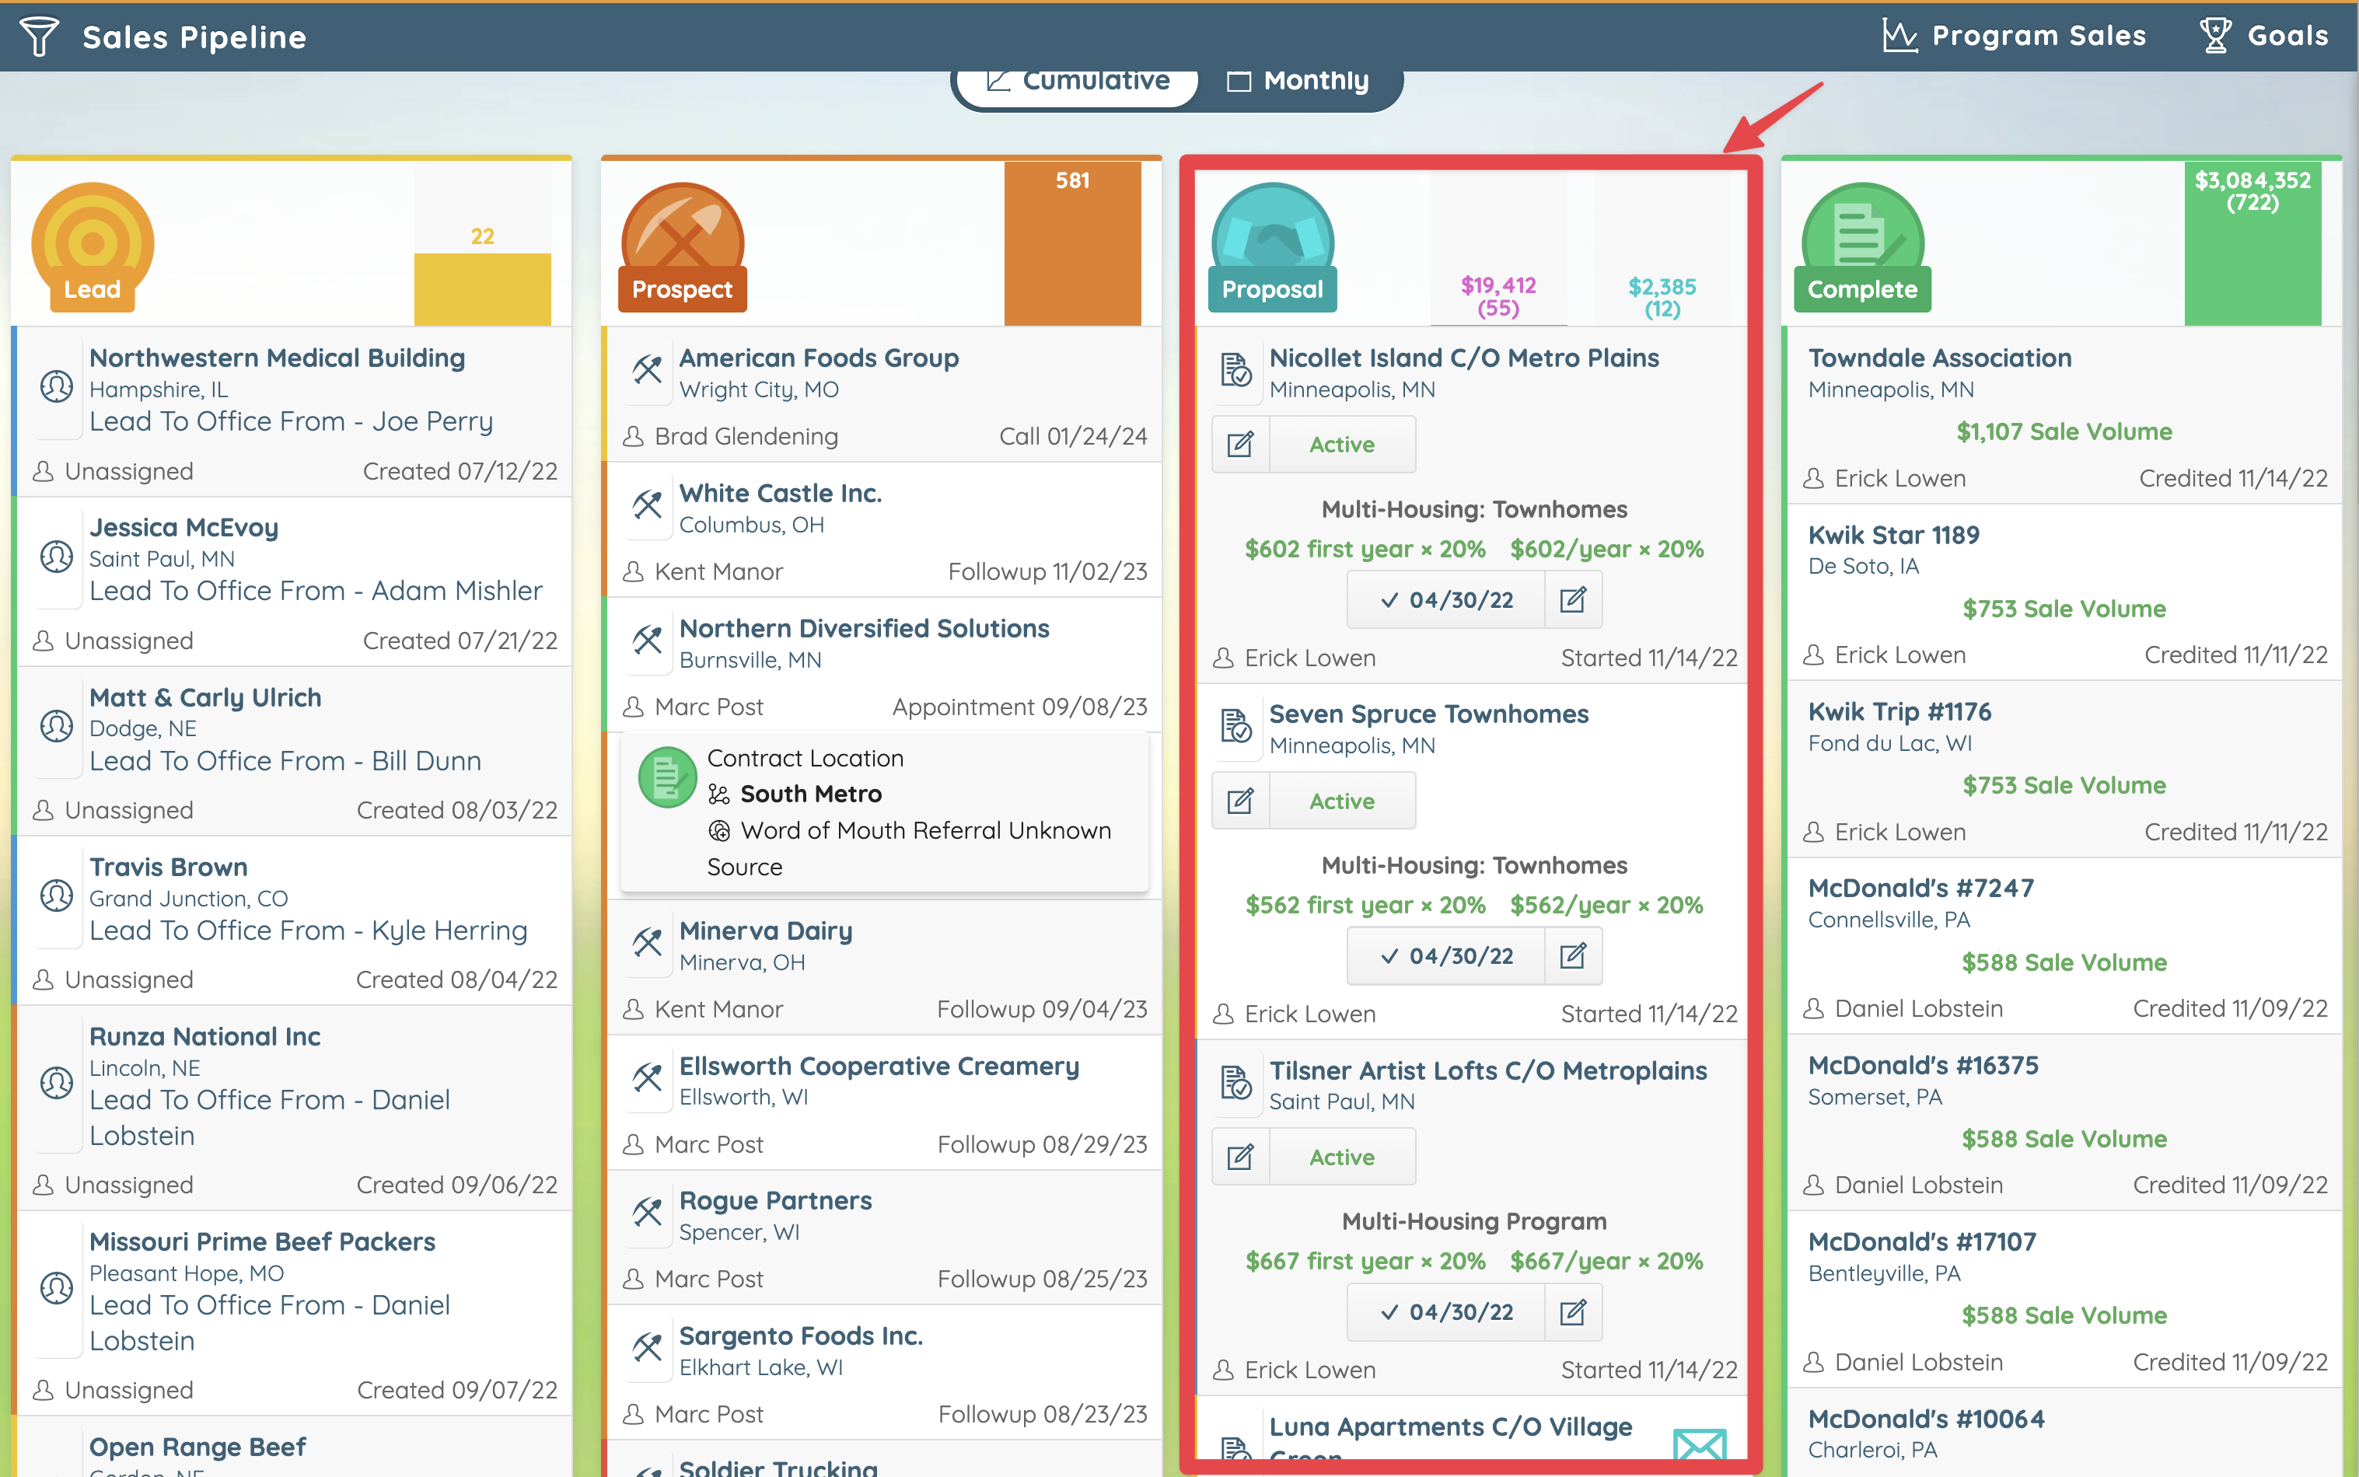The height and width of the screenshot is (1477, 2359).
Task: Click the checked 04/30/22 date for Tilsner Artist Lofts
Action: tap(1447, 1313)
